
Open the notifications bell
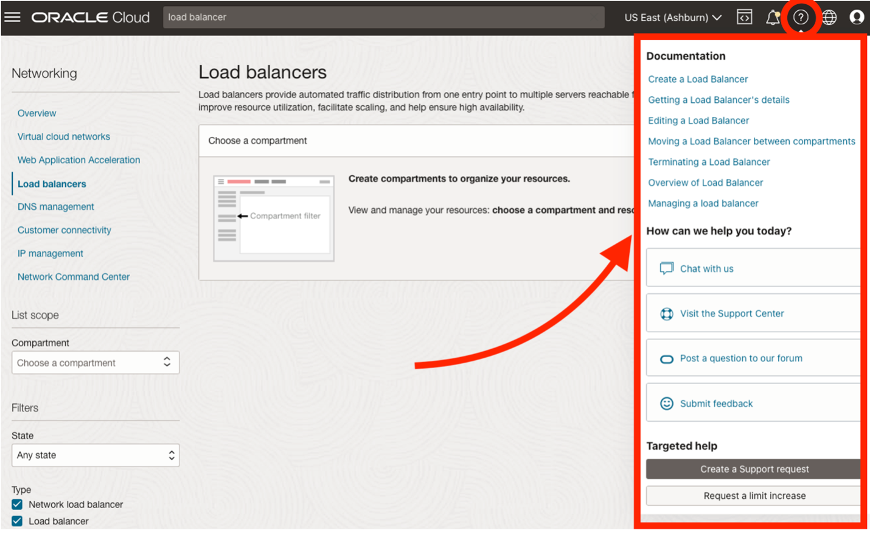(772, 16)
